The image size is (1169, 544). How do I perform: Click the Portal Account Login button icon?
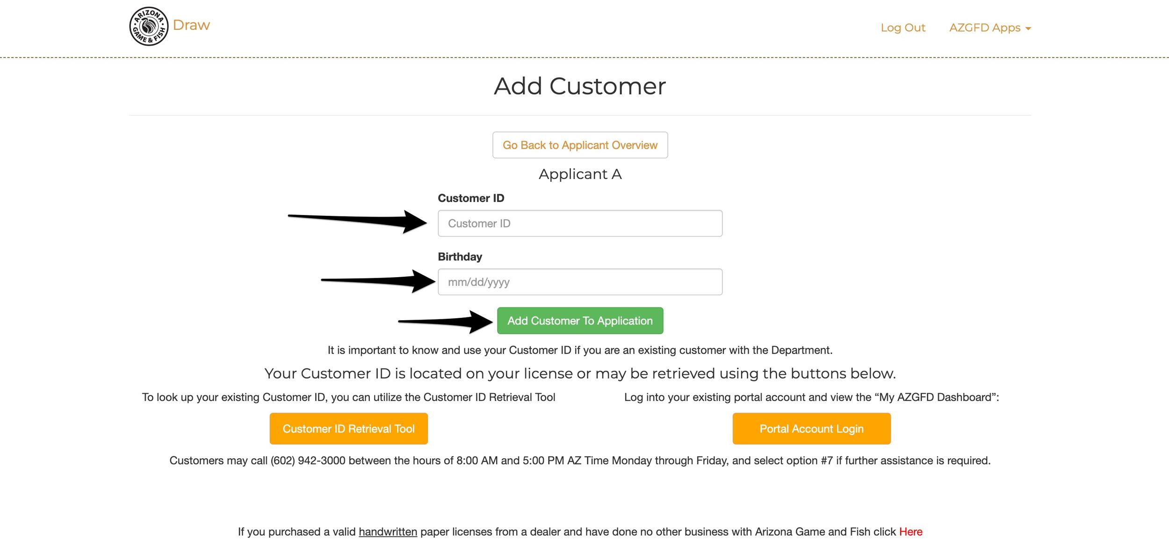(x=811, y=429)
